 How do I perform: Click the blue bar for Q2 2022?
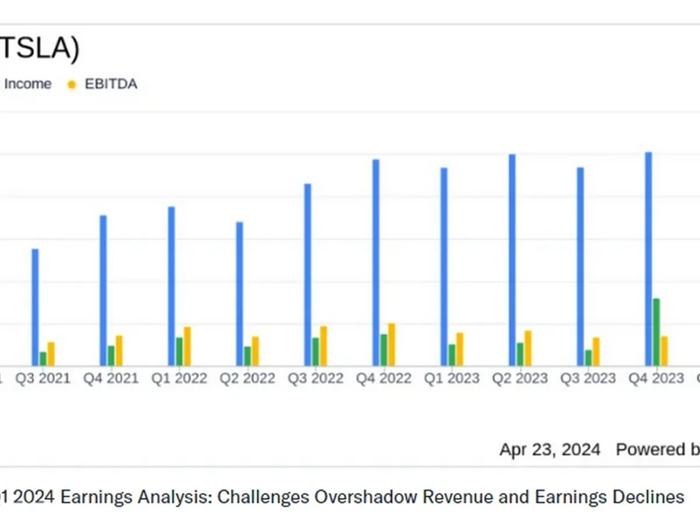[x=239, y=293]
